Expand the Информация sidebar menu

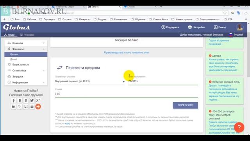point(26,82)
